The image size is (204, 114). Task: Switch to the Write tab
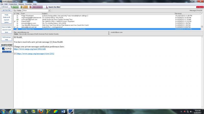tap(16, 7)
